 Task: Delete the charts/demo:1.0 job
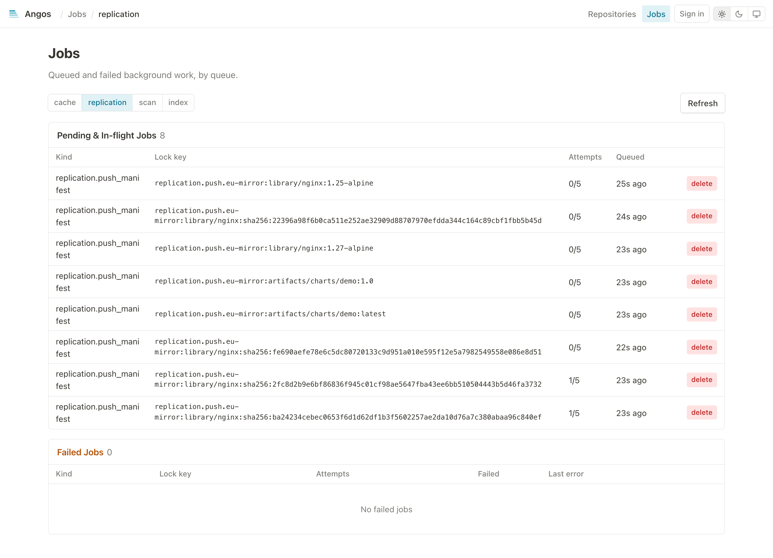click(x=701, y=282)
